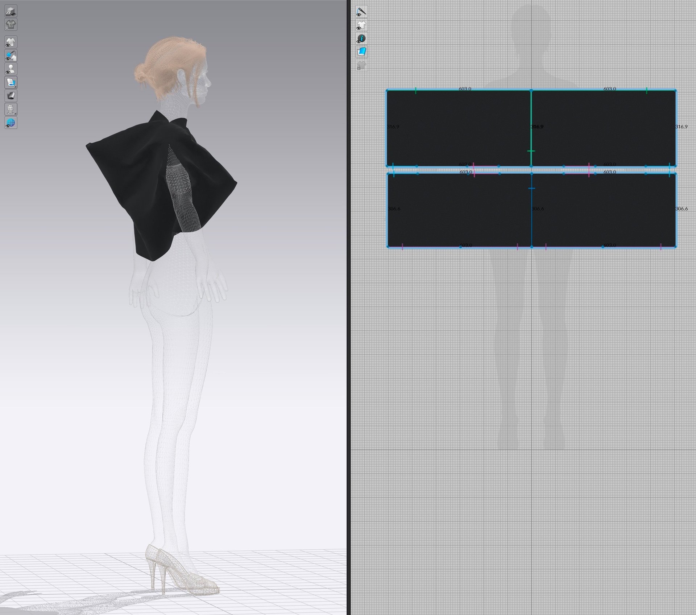Toggle 2D pattern visibility shirt icon

point(361,25)
